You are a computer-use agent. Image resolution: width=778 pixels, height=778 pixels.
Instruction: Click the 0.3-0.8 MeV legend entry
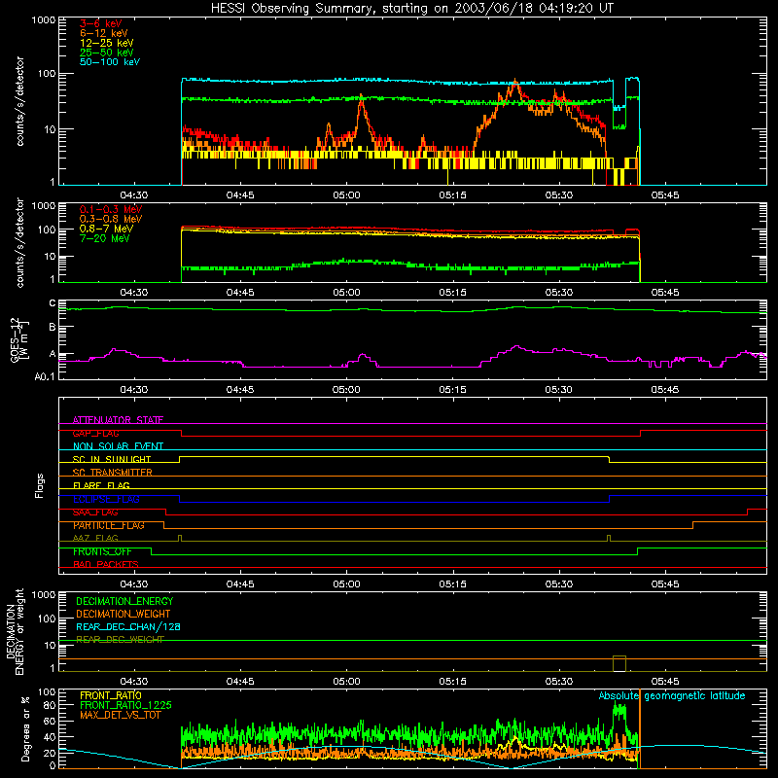pyautogui.click(x=111, y=219)
